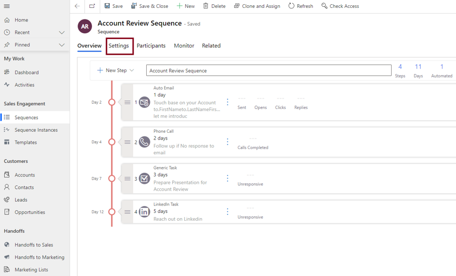
Task: Expand the Pinned chevron
Action: coord(62,45)
